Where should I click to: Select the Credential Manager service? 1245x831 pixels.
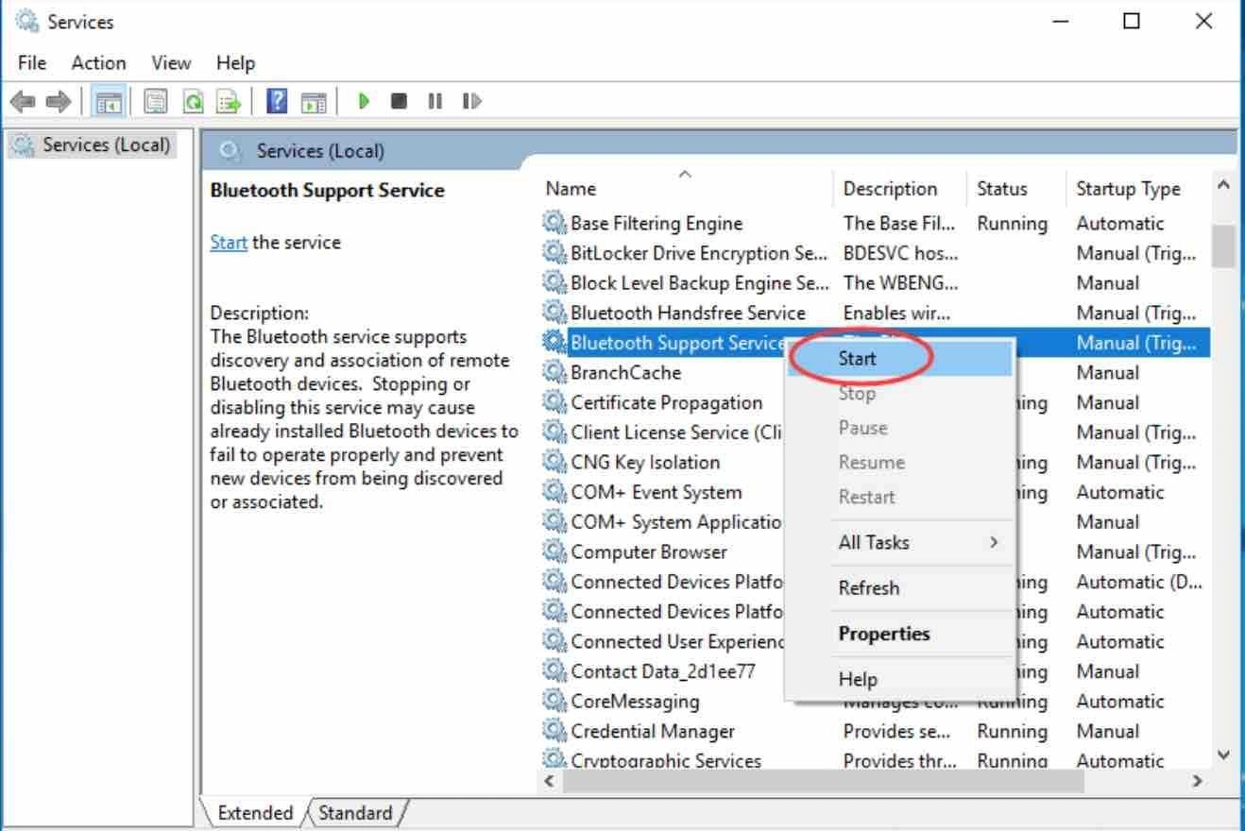tap(653, 732)
